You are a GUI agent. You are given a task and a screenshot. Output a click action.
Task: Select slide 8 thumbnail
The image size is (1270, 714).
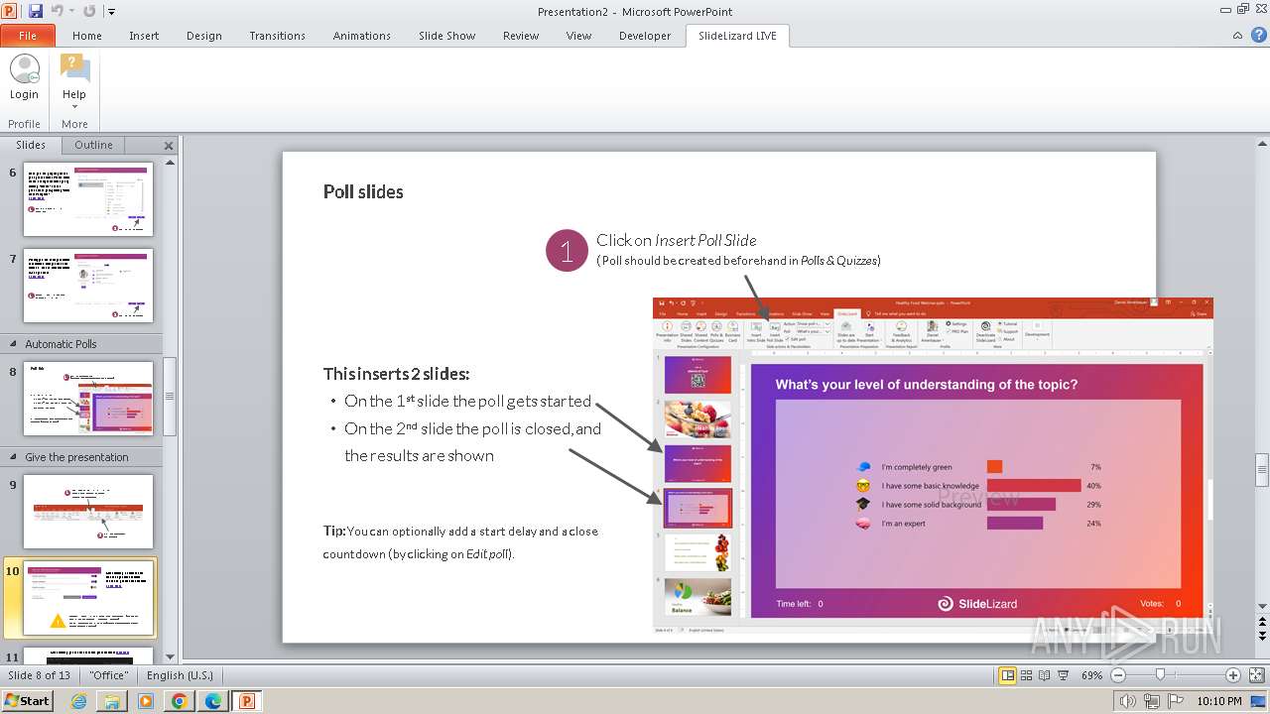click(88, 399)
